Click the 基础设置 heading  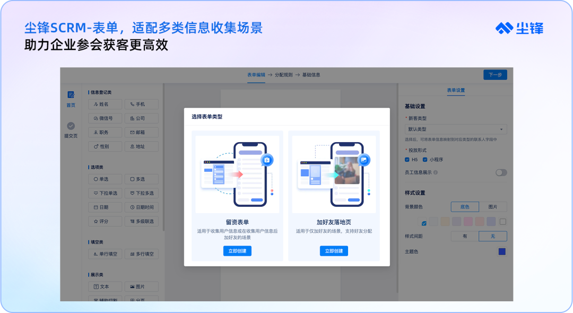(x=415, y=106)
